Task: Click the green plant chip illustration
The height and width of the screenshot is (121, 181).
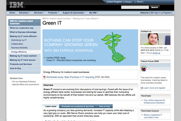Action: pos(114,47)
